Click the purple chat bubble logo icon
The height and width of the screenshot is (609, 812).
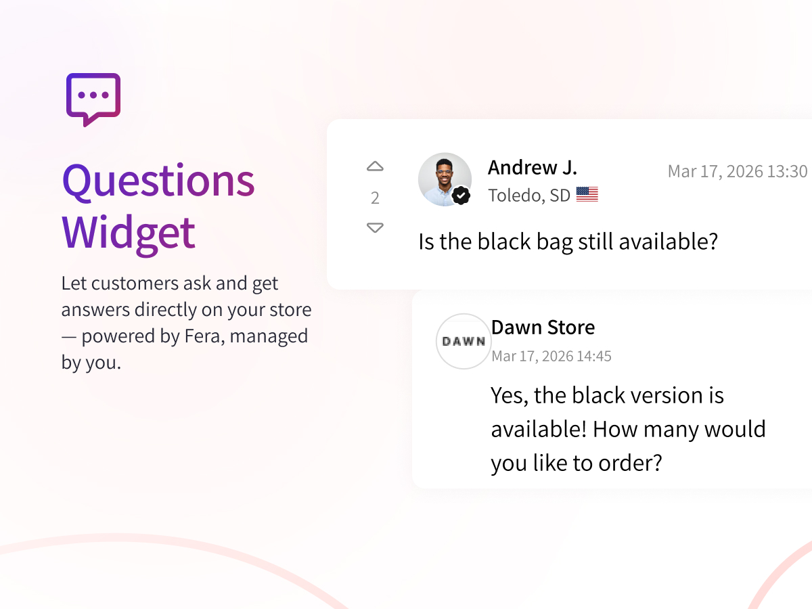pos(93,99)
